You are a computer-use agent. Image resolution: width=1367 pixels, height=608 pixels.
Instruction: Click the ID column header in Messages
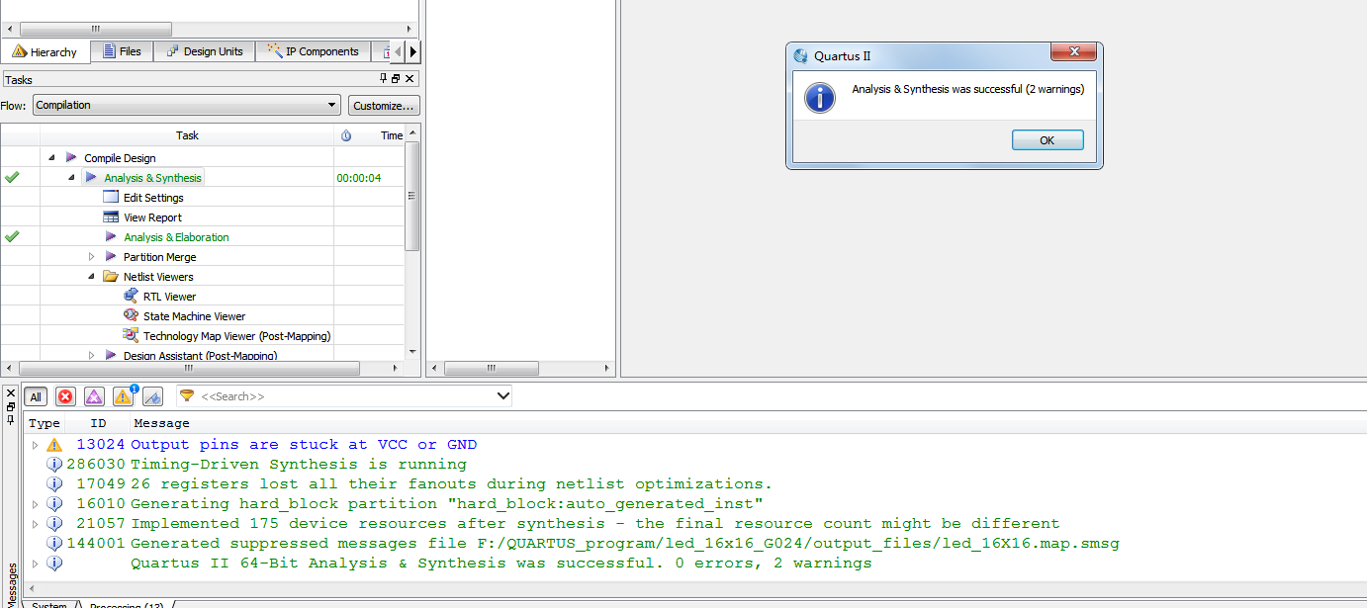98,423
